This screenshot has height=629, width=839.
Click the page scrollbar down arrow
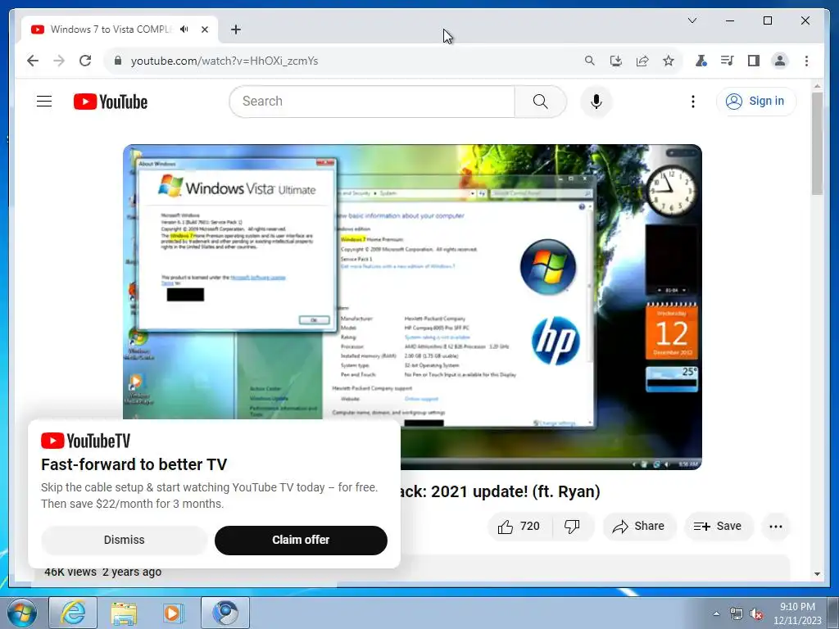(817, 574)
